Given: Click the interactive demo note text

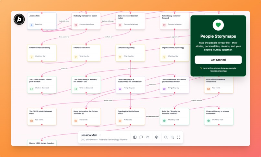Looking at the screenshot, I should click(x=218, y=69).
